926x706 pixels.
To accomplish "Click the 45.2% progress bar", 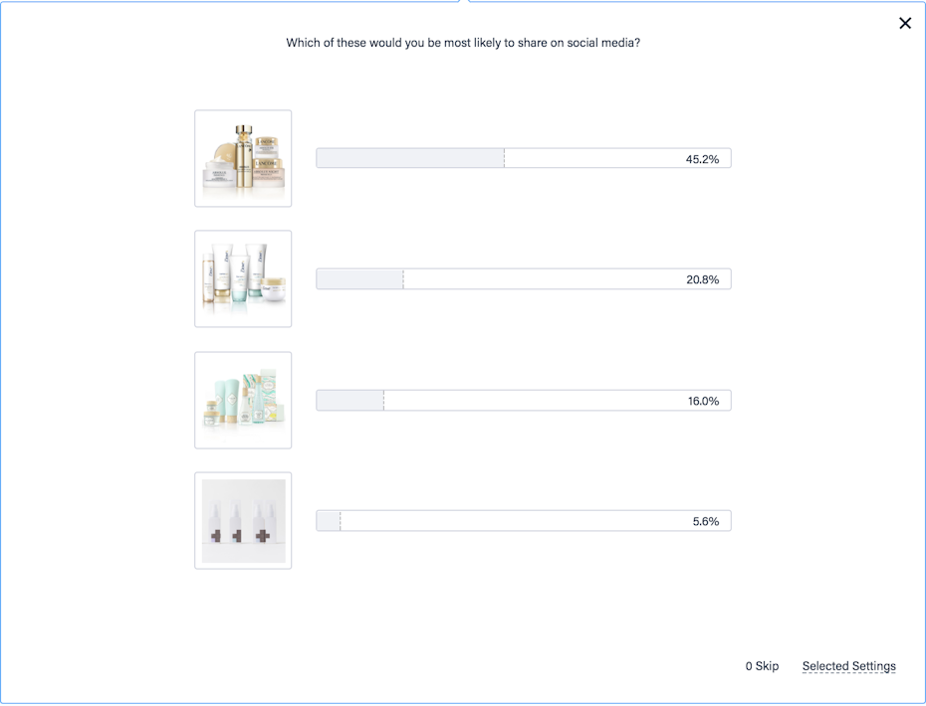I will pyautogui.click(x=523, y=157).
